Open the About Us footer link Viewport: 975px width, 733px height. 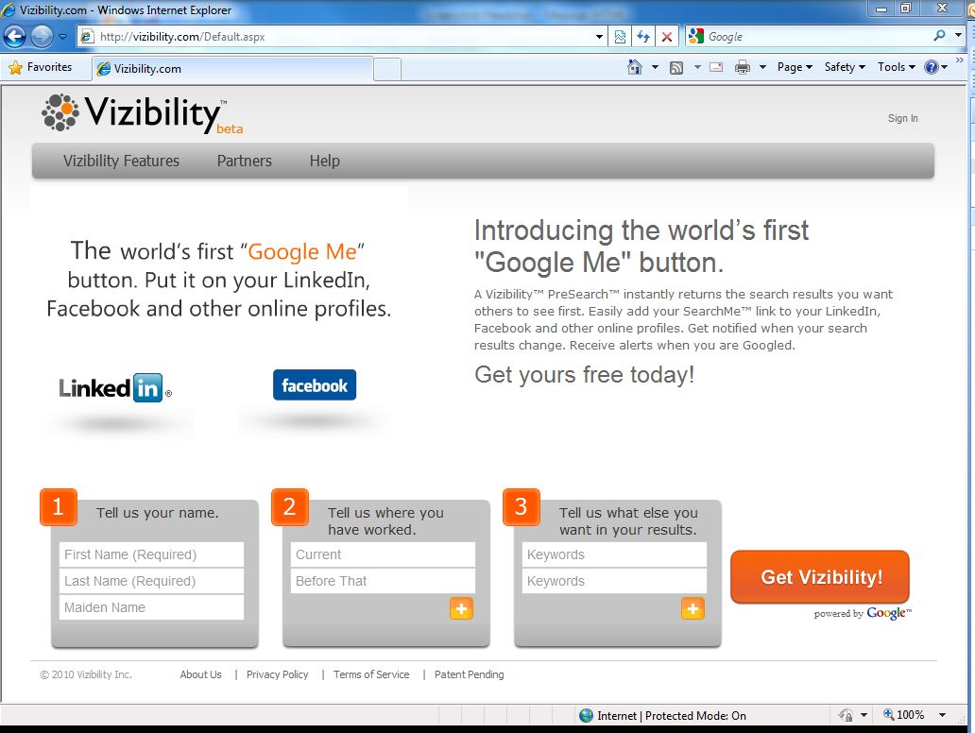[201, 674]
